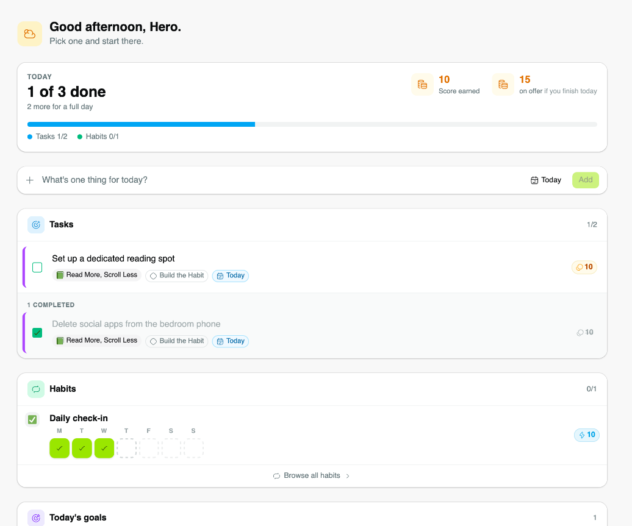Click the blue lightning 10 badge on Daily check-in
This screenshot has width=632, height=526.
pyautogui.click(x=586, y=435)
